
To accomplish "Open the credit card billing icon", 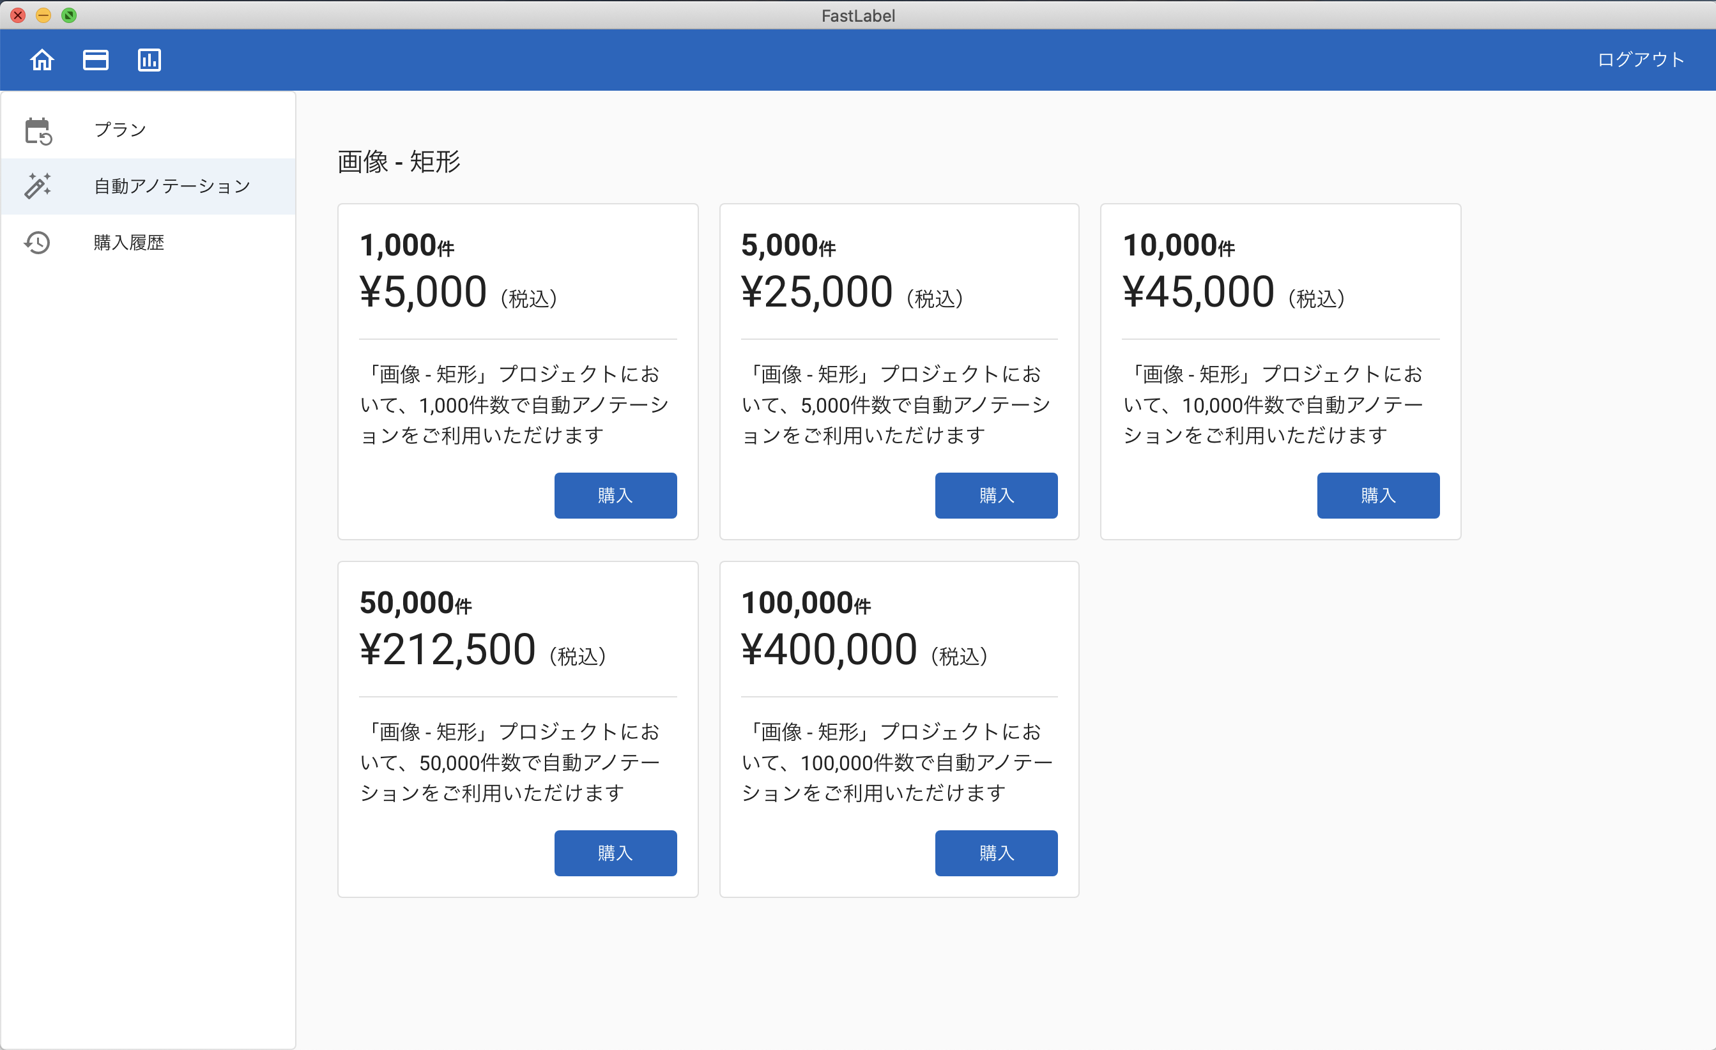I will pyautogui.click(x=95, y=60).
